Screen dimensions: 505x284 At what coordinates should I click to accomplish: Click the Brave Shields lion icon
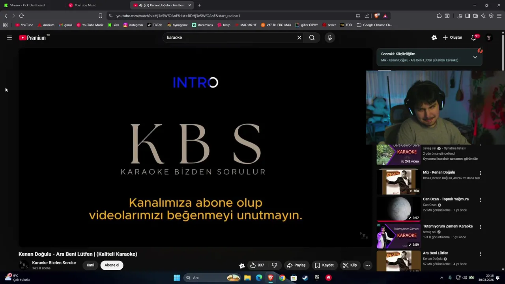pyautogui.click(x=377, y=16)
